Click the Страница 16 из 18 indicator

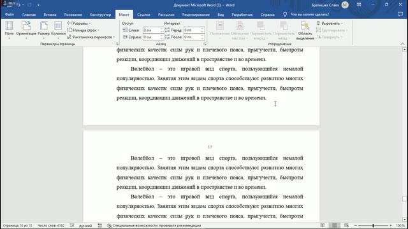(x=18, y=226)
